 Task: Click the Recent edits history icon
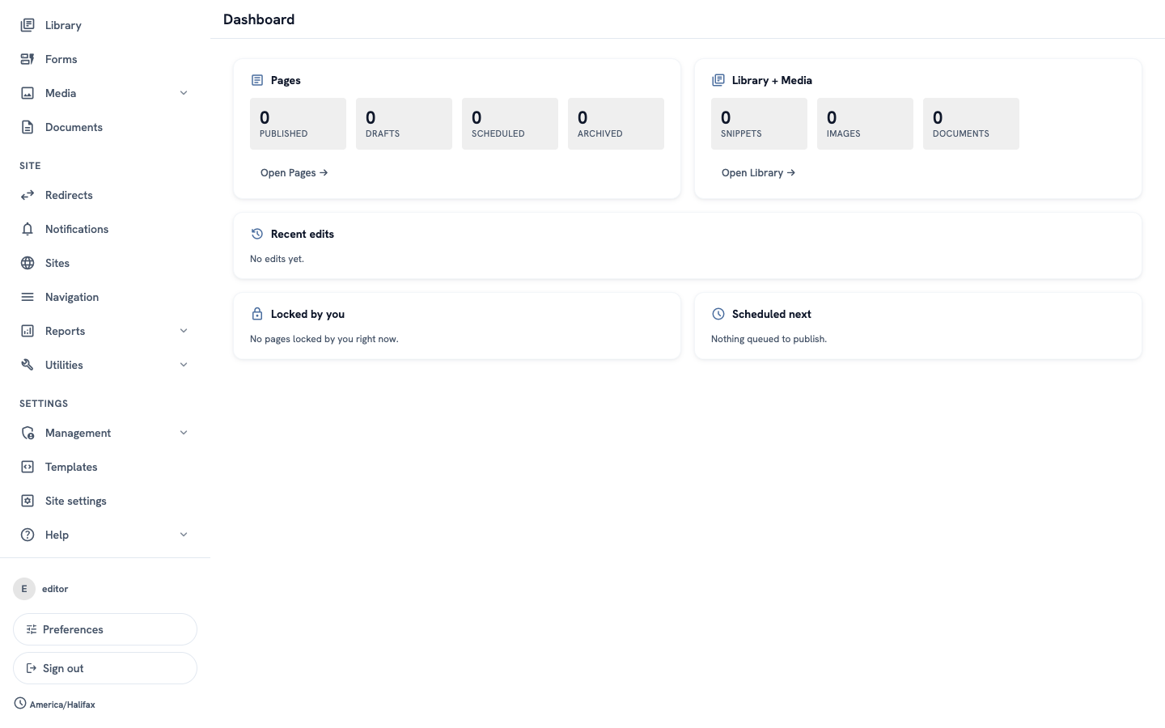tap(257, 234)
